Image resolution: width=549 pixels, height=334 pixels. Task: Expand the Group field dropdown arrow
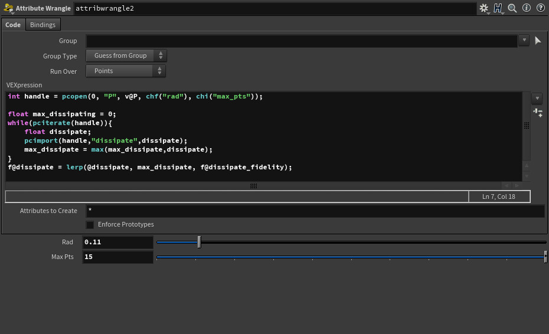524,40
